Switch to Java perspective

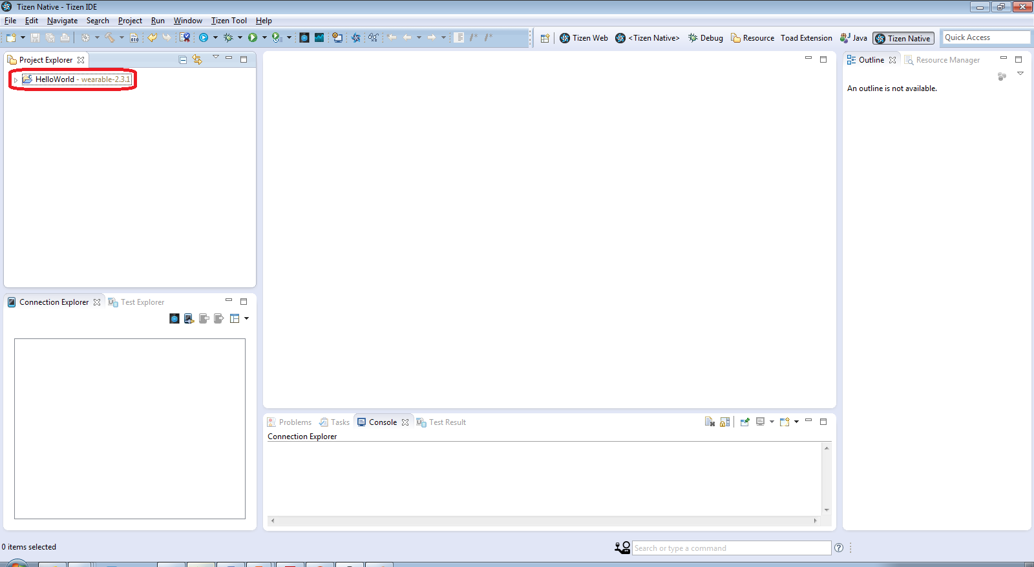pyautogui.click(x=854, y=38)
